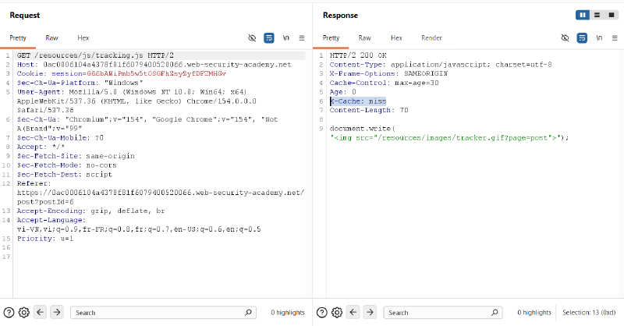Screen dimensions: 624x326
Task: Toggle word wrap icon in Response panel
Action: click(x=582, y=37)
